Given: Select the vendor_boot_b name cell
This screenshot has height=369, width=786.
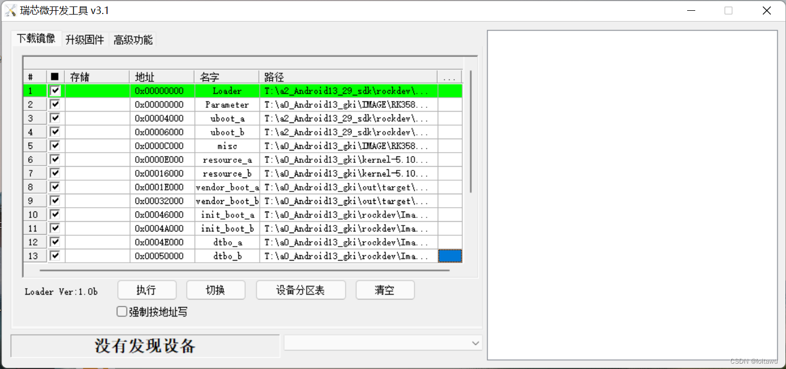Looking at the screenshot, I should [x=227, y=201].
